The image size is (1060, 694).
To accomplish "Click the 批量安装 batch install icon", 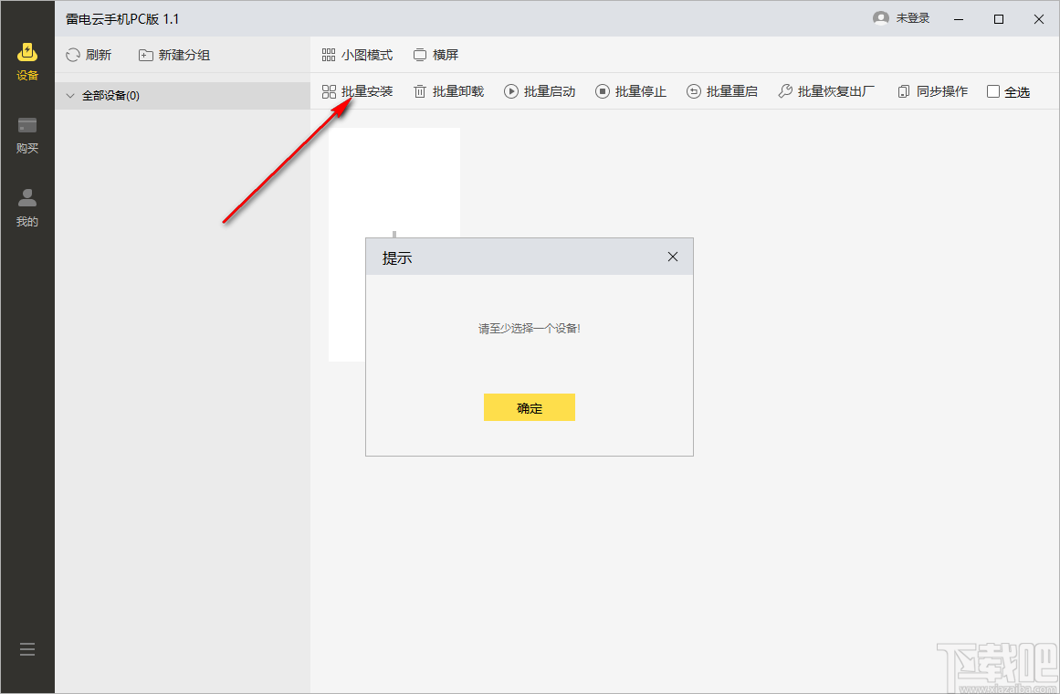I will [x=328, y=90].
